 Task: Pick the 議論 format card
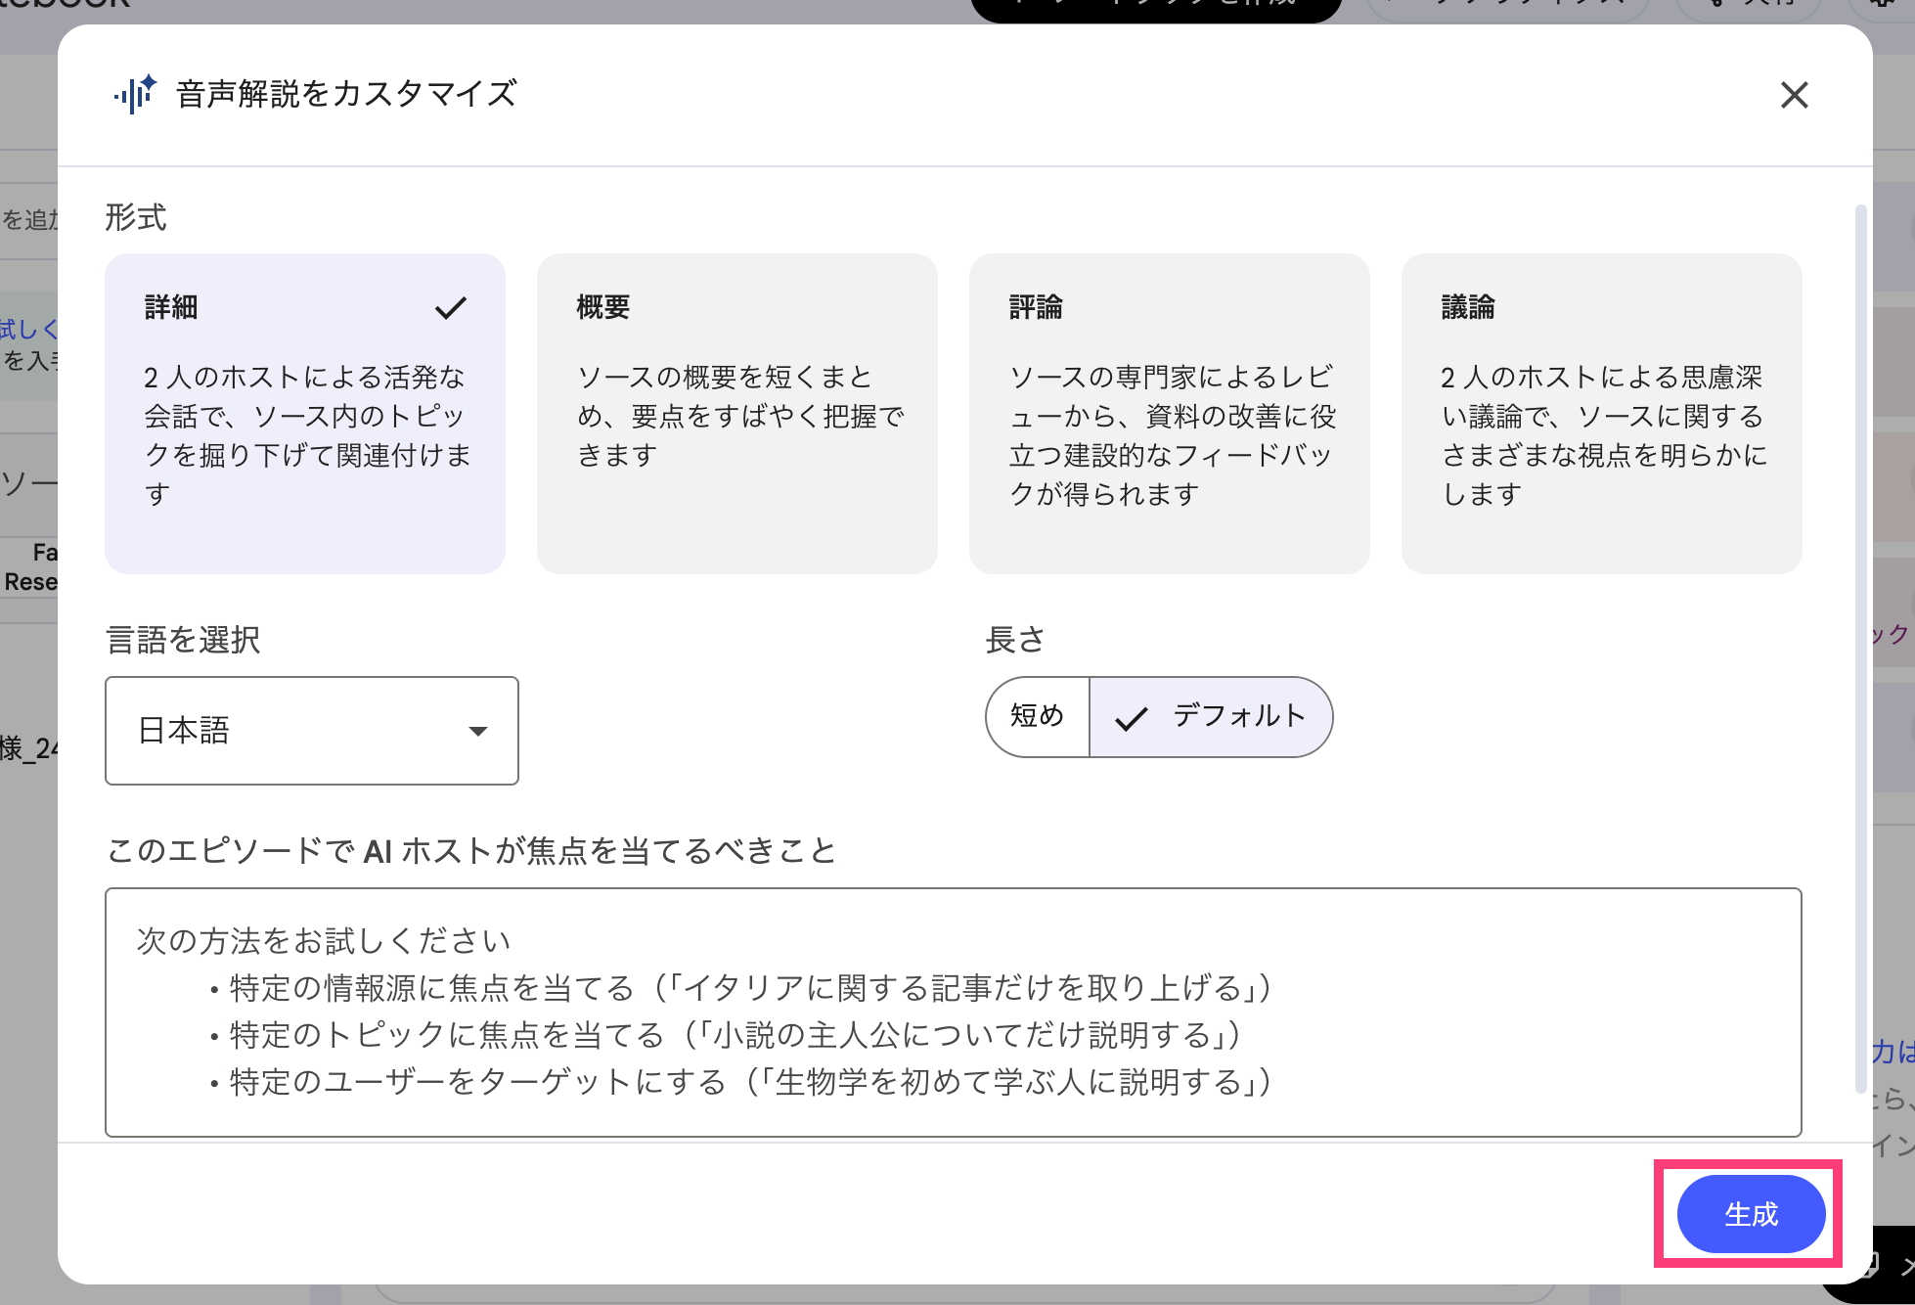pyautogui.click(x=1601, y=413)
